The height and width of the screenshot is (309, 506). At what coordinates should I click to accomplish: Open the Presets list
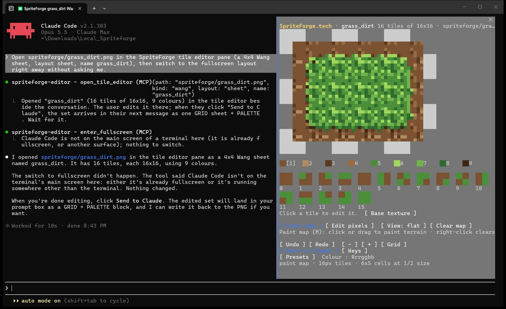[297, 257]
